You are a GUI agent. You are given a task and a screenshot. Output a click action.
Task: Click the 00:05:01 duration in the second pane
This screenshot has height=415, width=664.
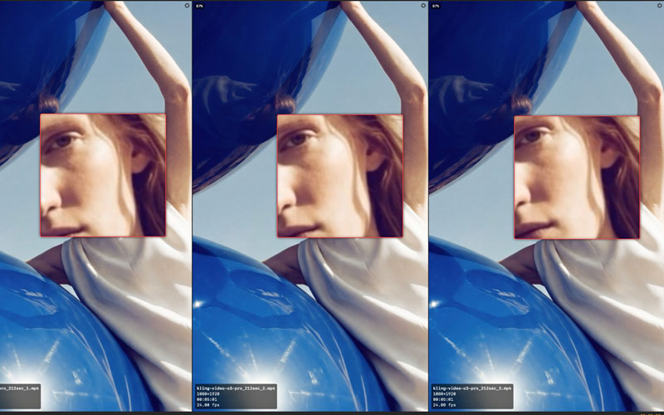point(207,399)
